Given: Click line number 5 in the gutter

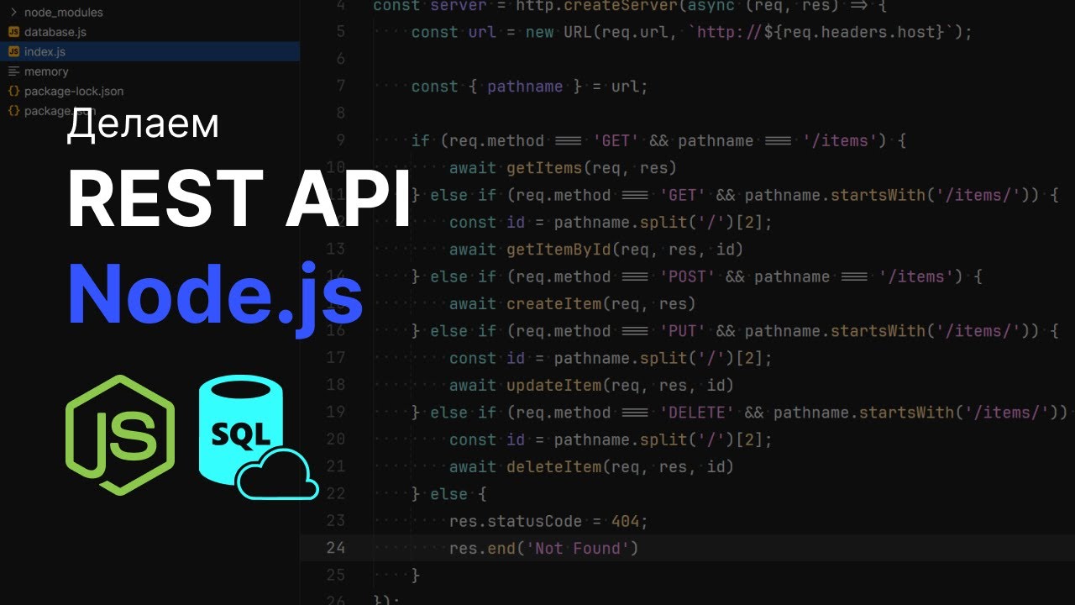Looking at the screenshot, I should [340, 32].
